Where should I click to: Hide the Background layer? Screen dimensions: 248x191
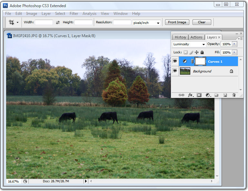(175, 71)
